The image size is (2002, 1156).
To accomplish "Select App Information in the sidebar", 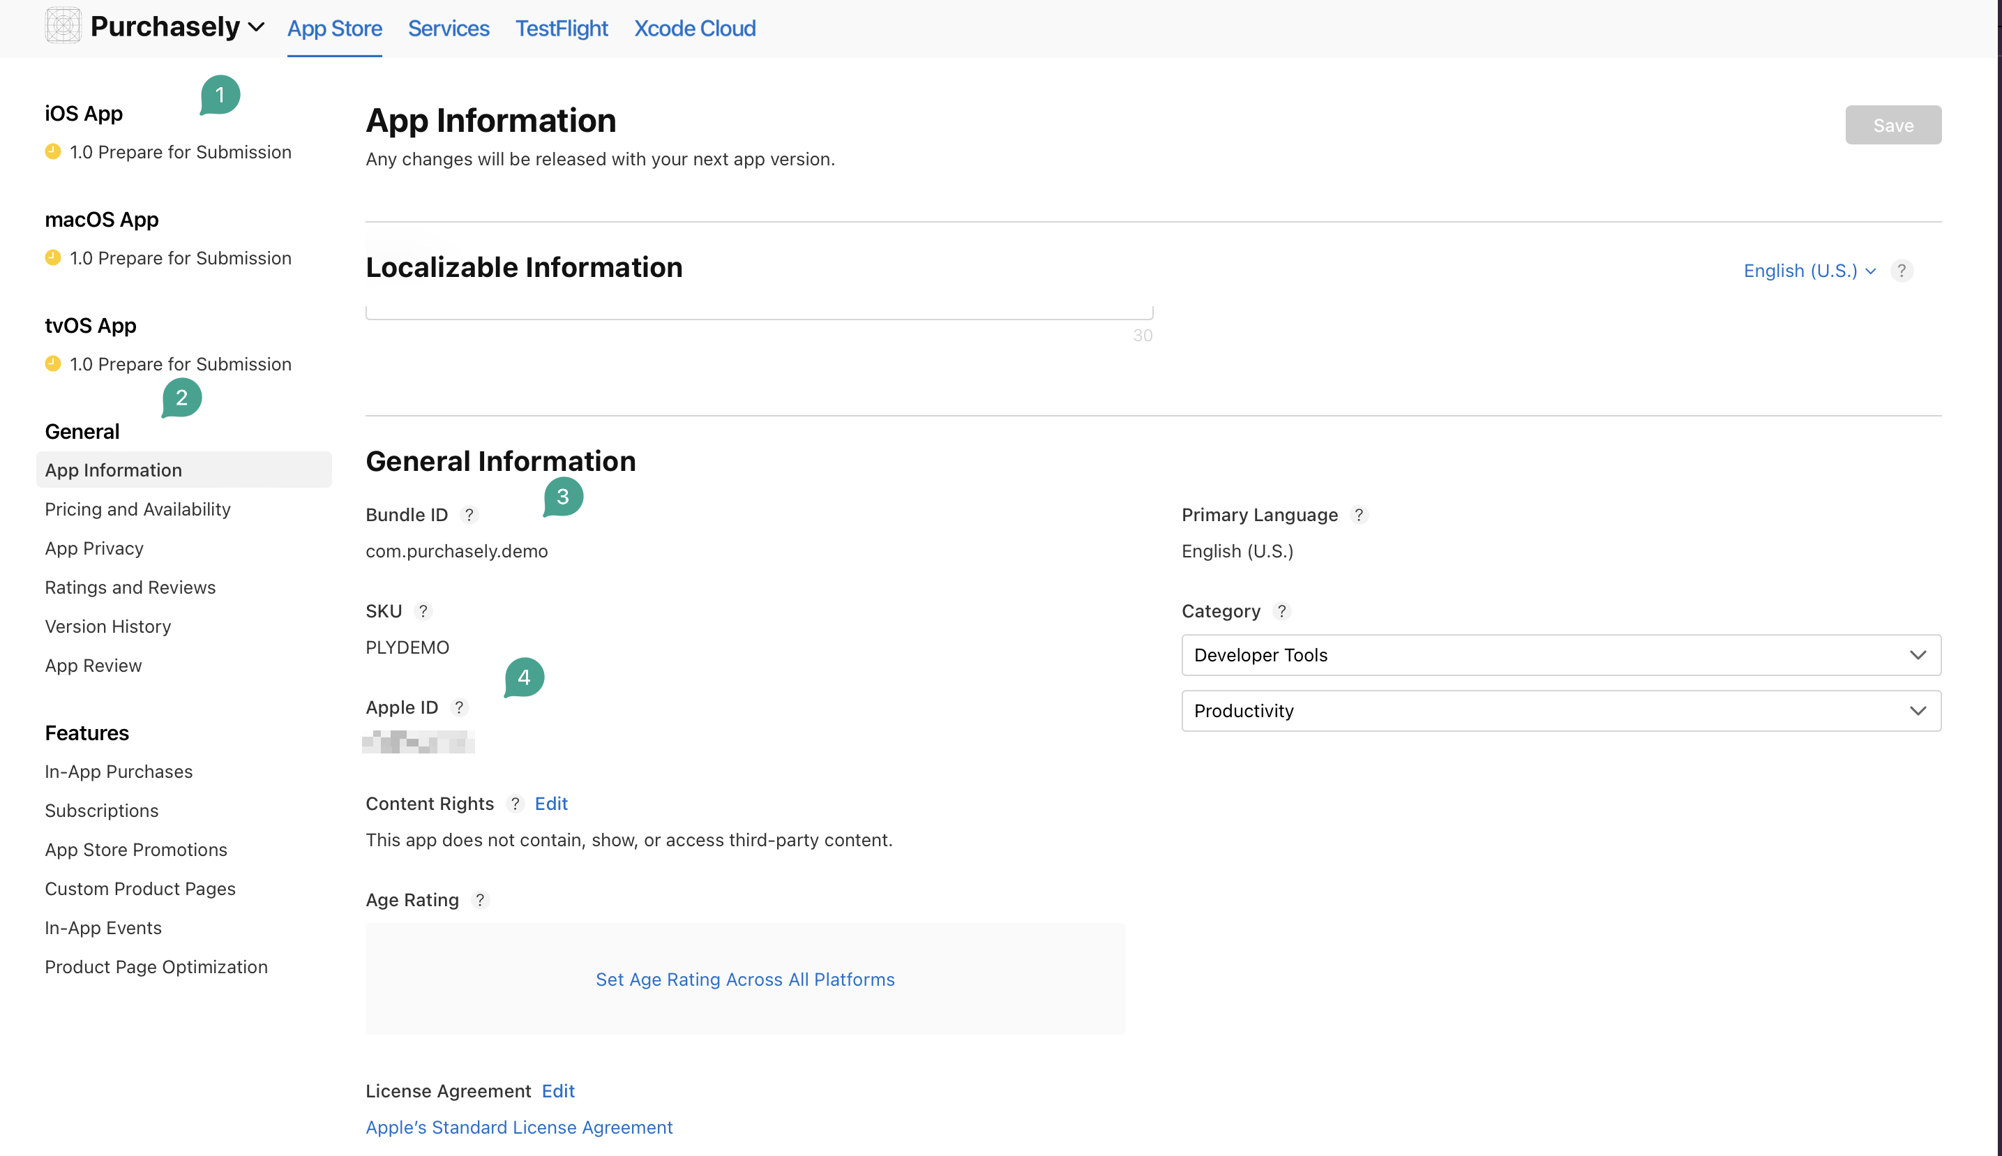I will point(184,470).
